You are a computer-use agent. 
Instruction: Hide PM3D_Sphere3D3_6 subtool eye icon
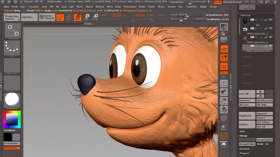271,37
